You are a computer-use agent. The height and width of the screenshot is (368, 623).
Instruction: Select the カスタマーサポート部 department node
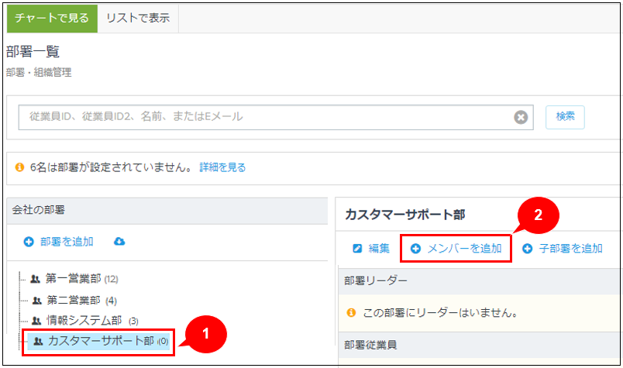101,341
